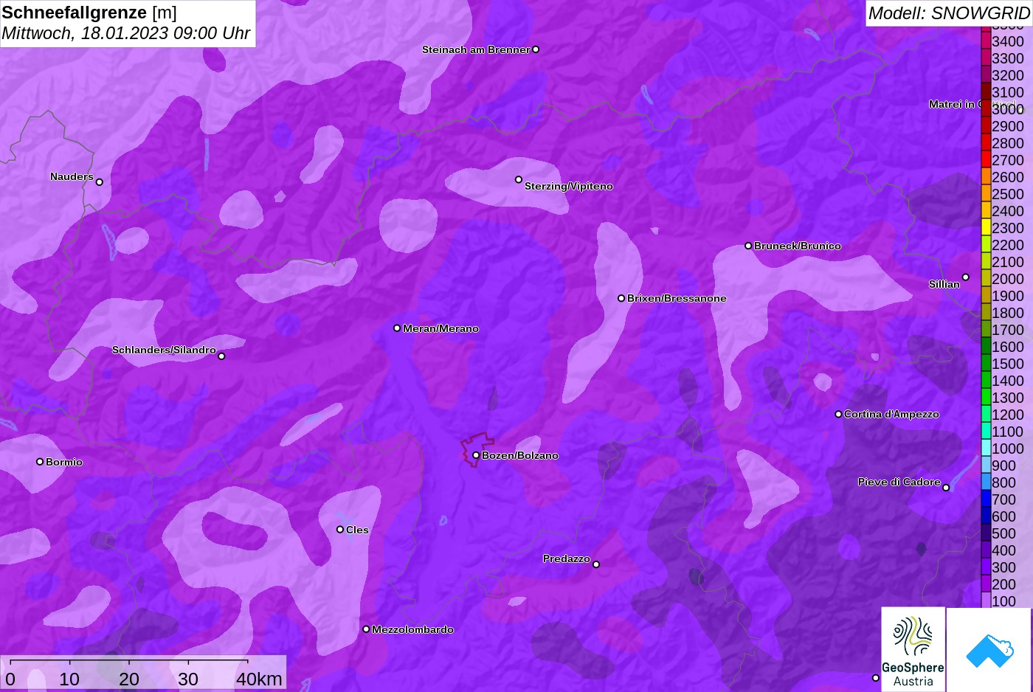Select the Sterzing/Vipiteno map marker dot
The height and width of the screenshot is (692, 1033).
pos(519,179)
